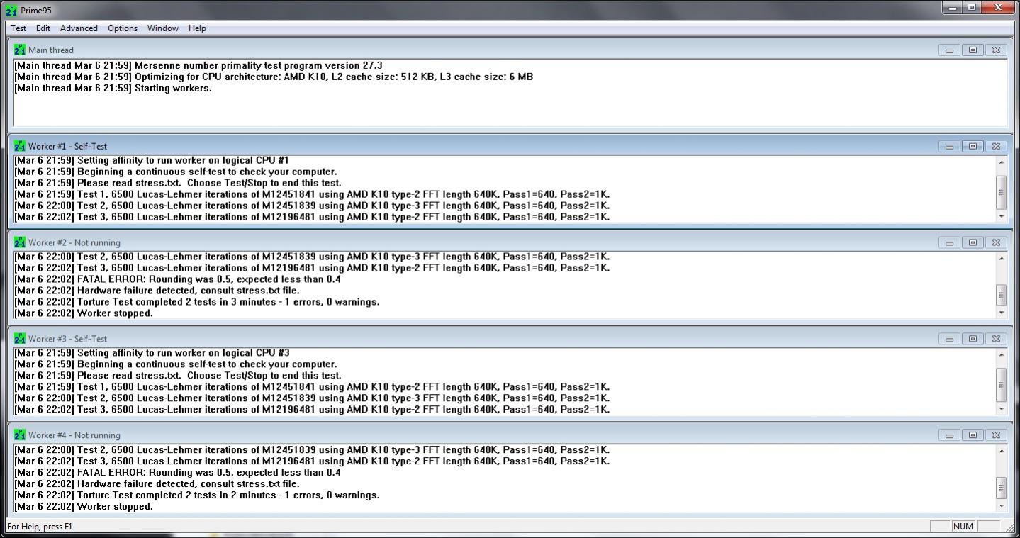
Task: Open the Advanced menu
Action: coord(79,28)
